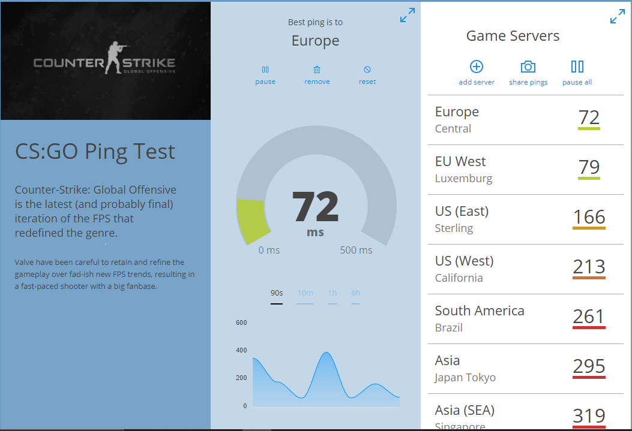The height and width of the screenshot is (431, 632).
Task: Click the Counter-Strike Global Offensive logo banner
Action: [106, 61]
